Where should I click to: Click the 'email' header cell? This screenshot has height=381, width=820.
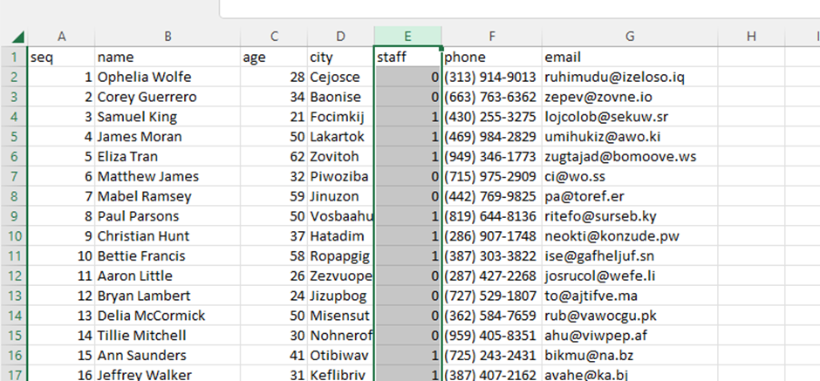pyautogui.click(x=628, y=57)
